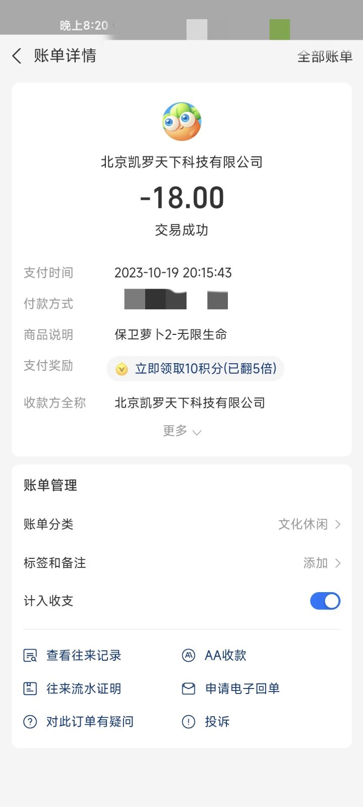Open 全部账单 in the header
Image resolution: width=363 pixels, height=807 pixels.
pyautogui.click(x=325, y=56)
